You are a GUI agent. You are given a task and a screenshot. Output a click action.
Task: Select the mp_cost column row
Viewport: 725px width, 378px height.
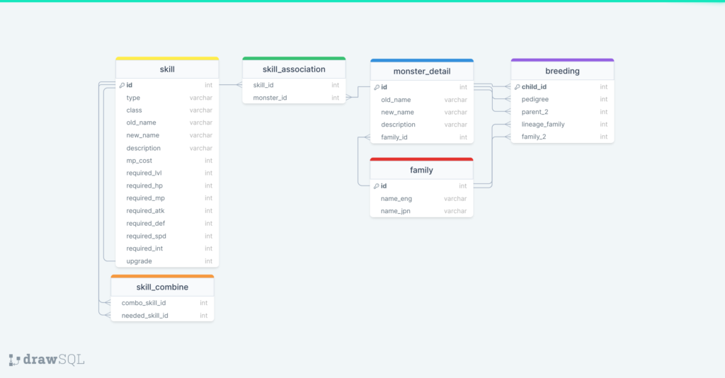167,161
